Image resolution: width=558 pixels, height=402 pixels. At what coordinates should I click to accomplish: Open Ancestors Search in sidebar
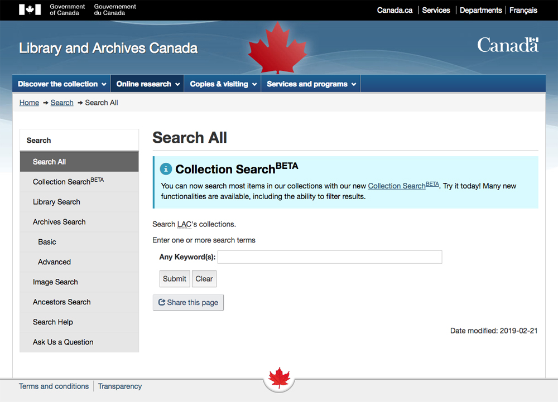click(x=79, y=302)
